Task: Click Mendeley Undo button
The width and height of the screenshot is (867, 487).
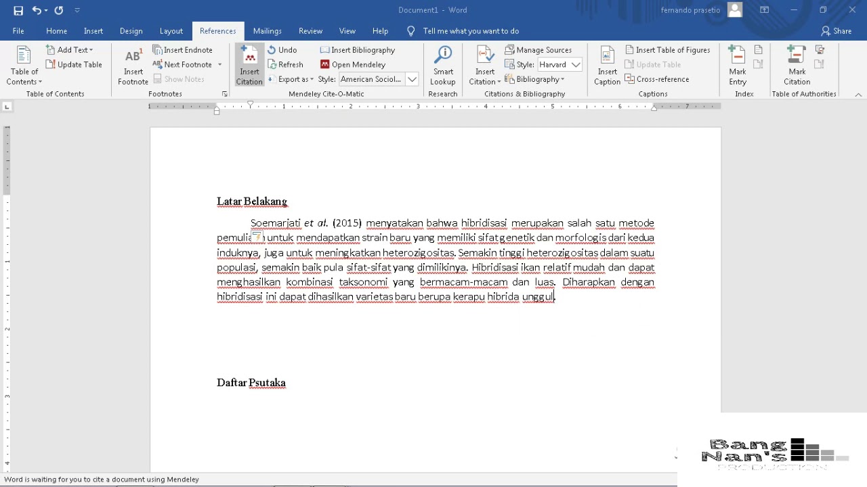Action: pos(282,50)
